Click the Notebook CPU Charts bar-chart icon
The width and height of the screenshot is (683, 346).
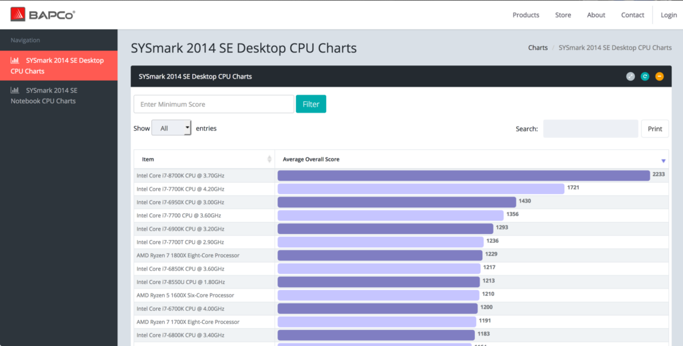(x=15, y=91)
